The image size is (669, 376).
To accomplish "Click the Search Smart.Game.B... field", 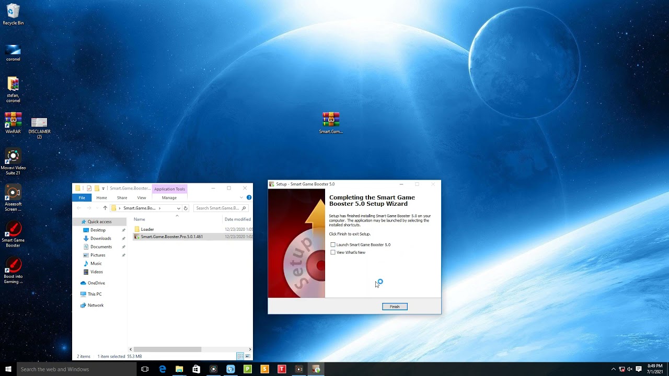I will point(221,208).
